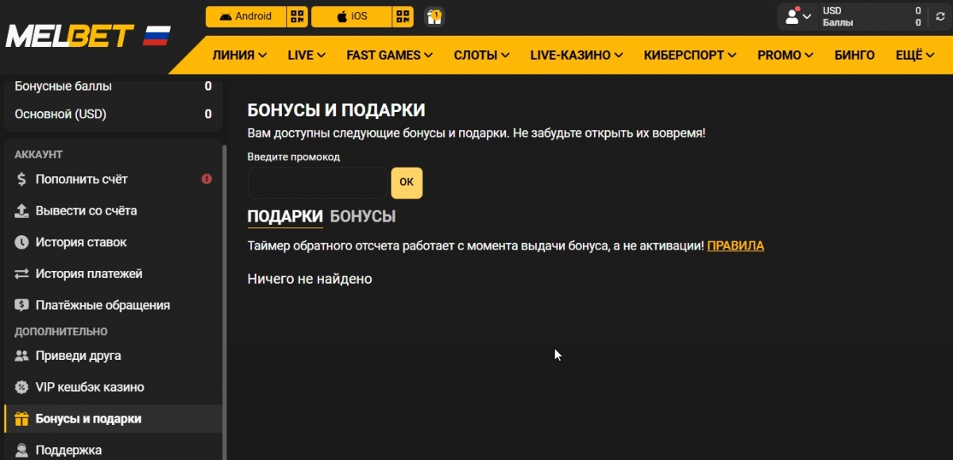This screenshot has width=953, height=460.
Task: Open the user profile dropdown
Action: [x=797, y=17]
